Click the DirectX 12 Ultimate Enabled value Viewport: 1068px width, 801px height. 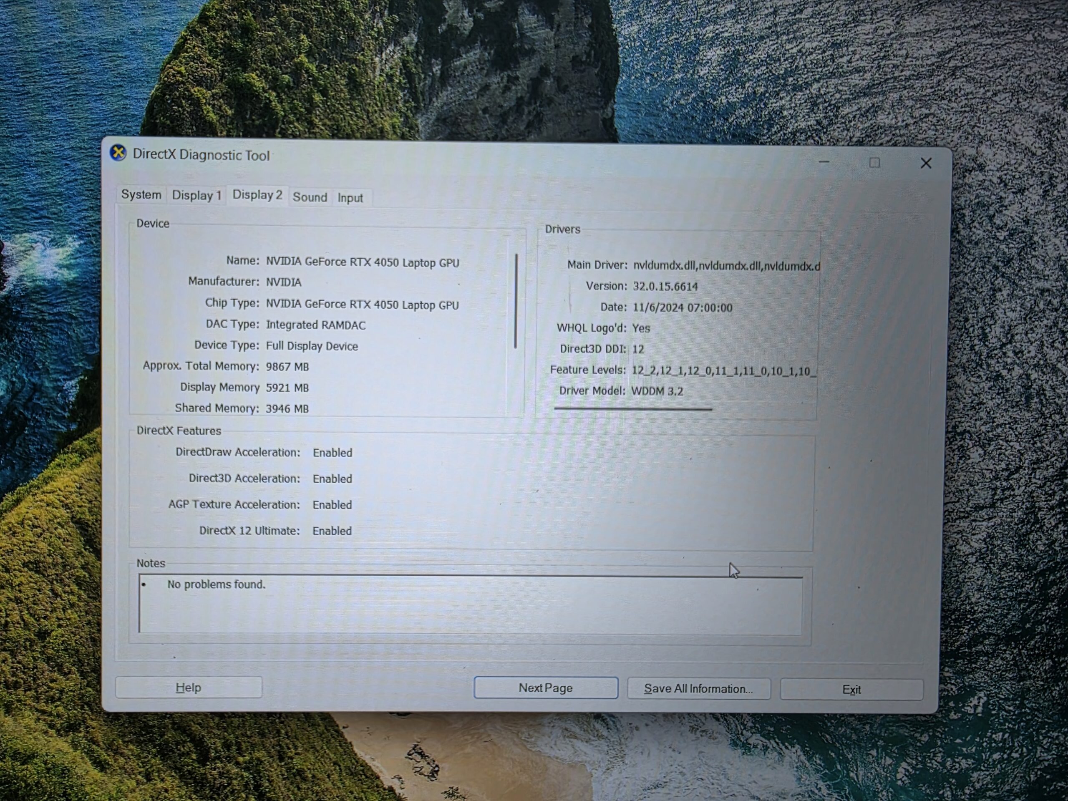332,531
